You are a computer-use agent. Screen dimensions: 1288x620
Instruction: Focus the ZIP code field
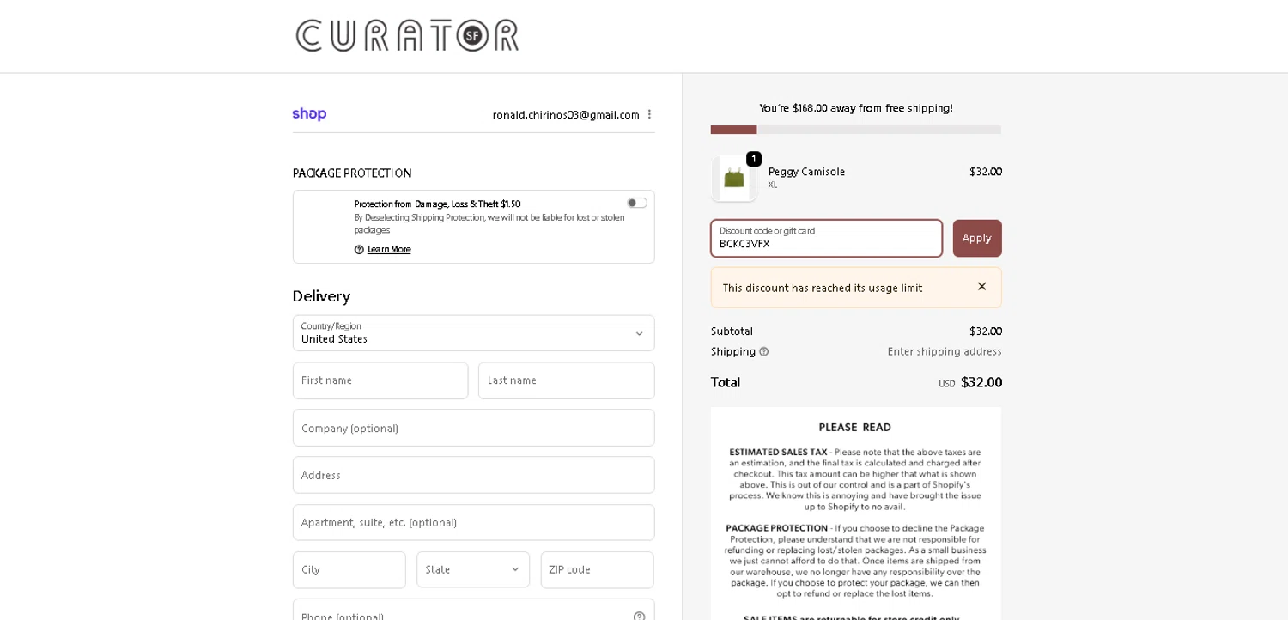click(598, 570)
